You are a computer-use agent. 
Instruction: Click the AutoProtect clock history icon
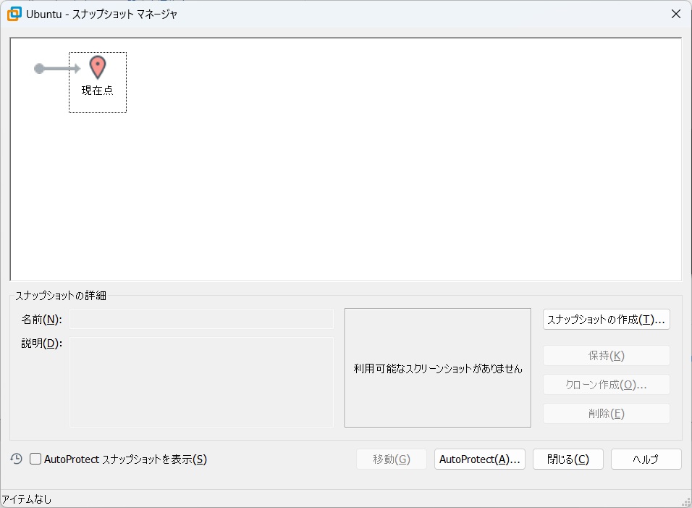pyautogui.click(x=17, y=459)
